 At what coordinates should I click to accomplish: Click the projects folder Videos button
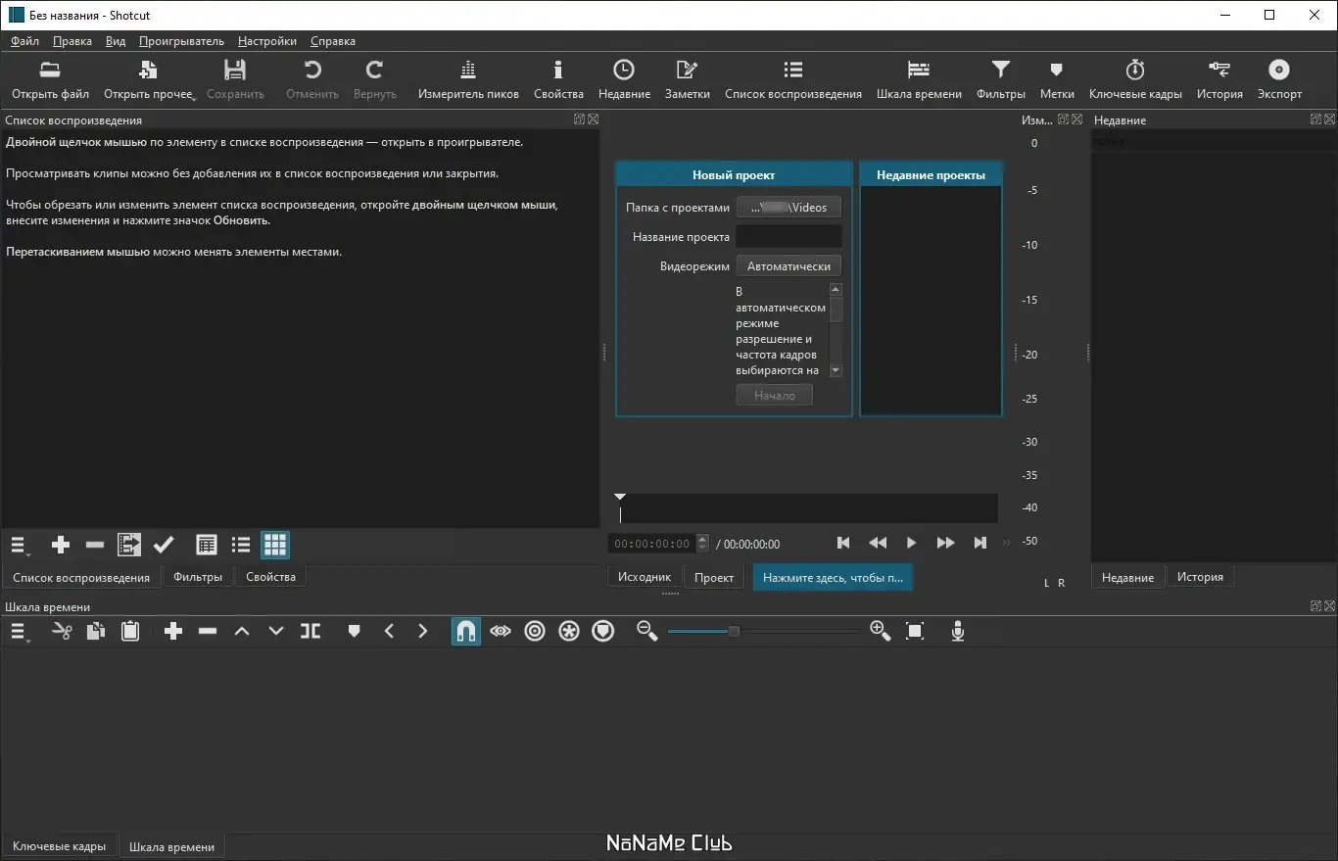pyautogui.click(x=788, y=208)
